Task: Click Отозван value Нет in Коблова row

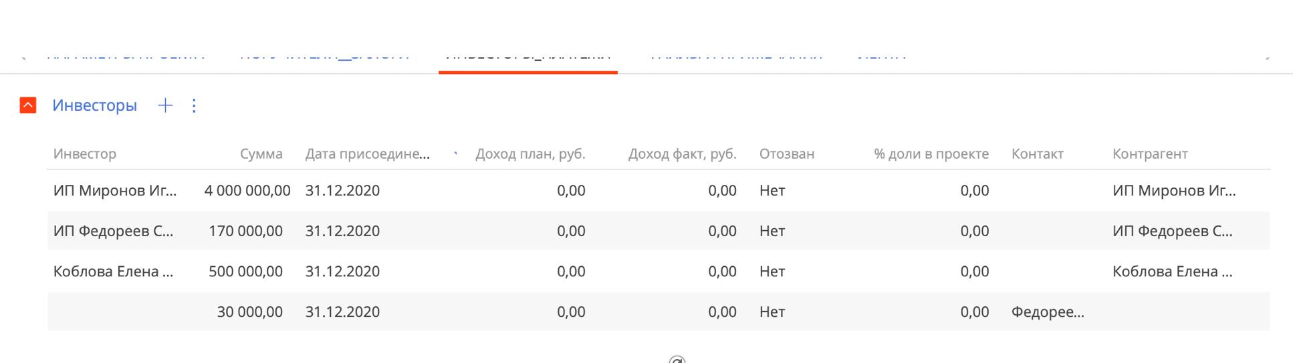Action: coord(772,272)
